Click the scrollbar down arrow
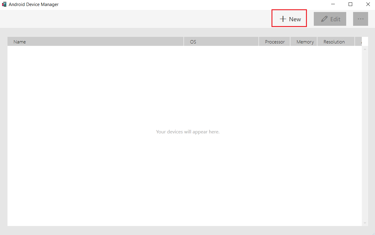 (x=365, y=222)
